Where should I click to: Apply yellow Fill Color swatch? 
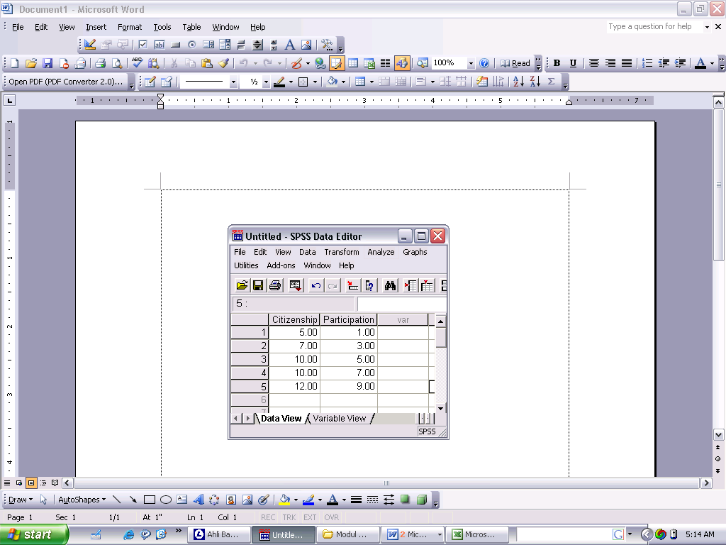click(x=284, y=500)
